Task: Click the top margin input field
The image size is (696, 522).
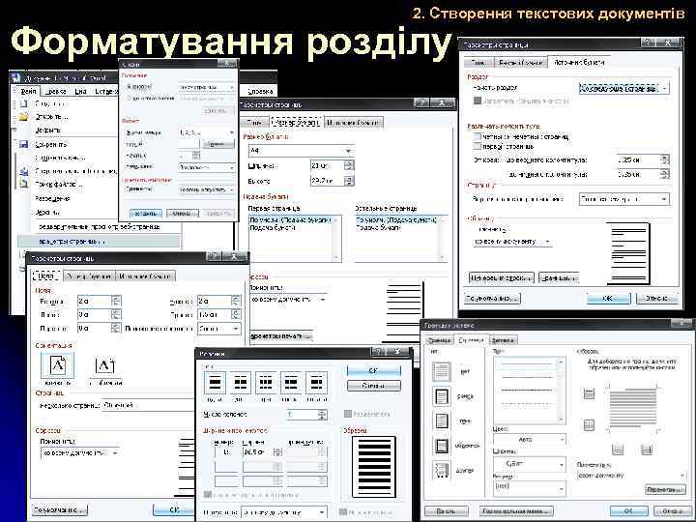Action: pos(94,301)
